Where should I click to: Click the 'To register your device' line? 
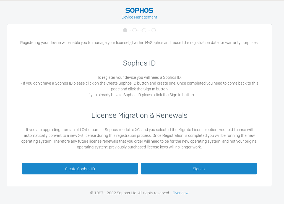tap(139, 77)
